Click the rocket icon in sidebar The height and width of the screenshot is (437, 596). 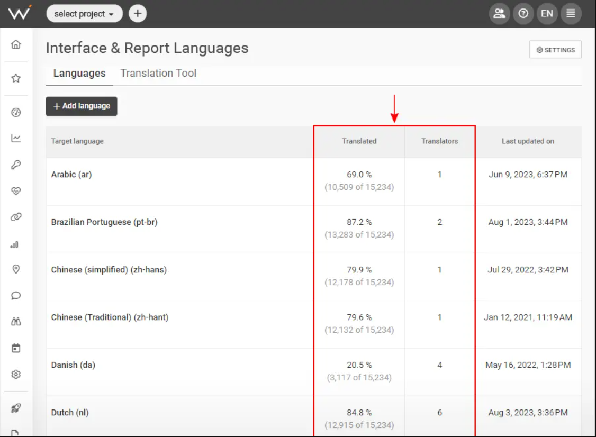tap(16, 408)
